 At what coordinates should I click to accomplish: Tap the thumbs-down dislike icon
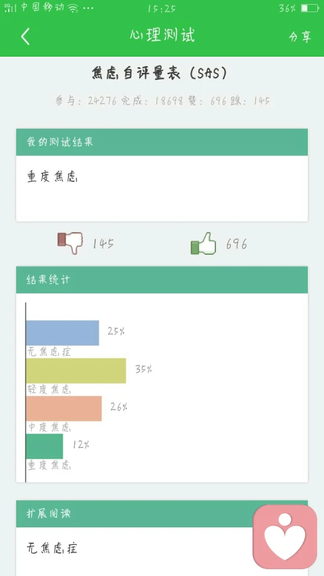click(x=70, y=242)
